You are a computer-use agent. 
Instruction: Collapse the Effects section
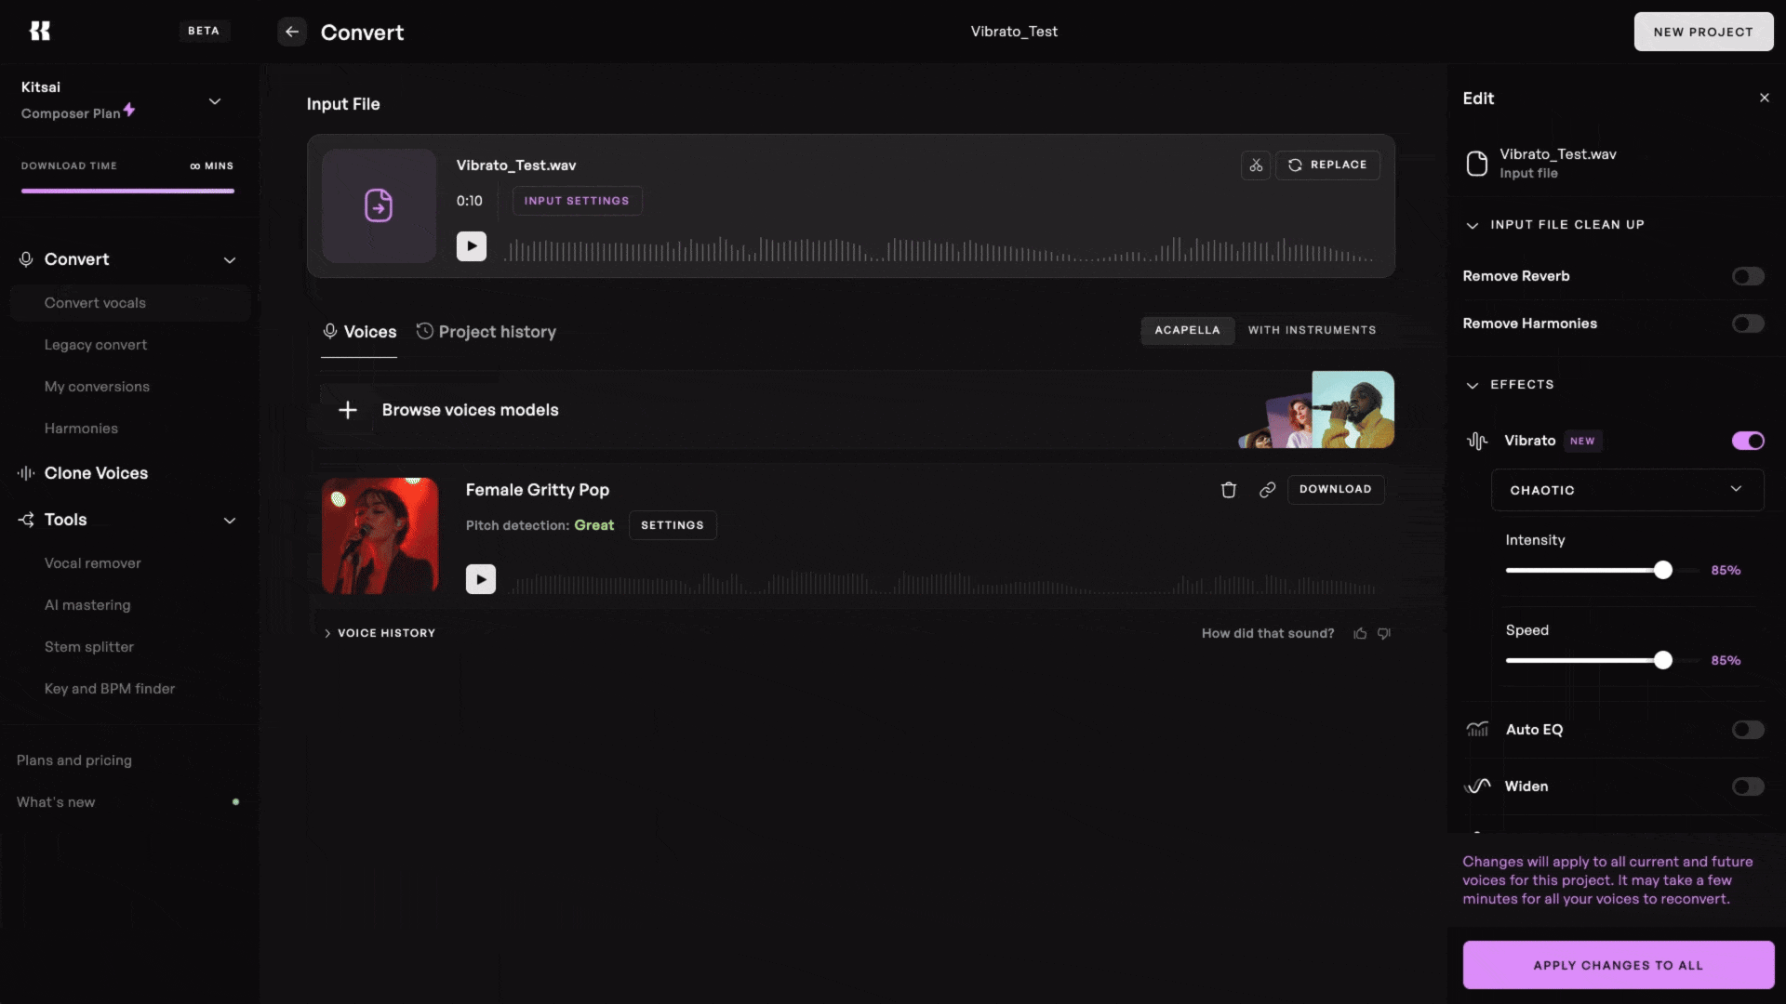[x=1472, y=385]
